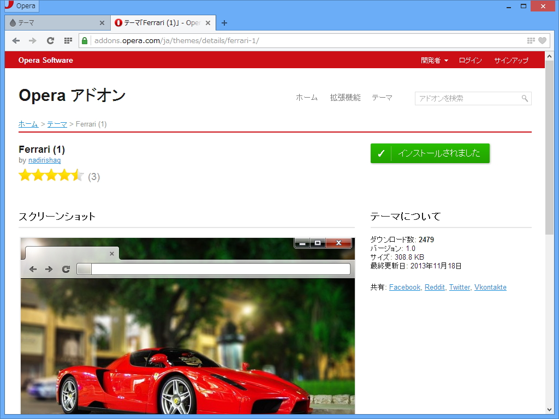
Task: Open a new tab with the plus button
Action: click(x=224, y=23)
